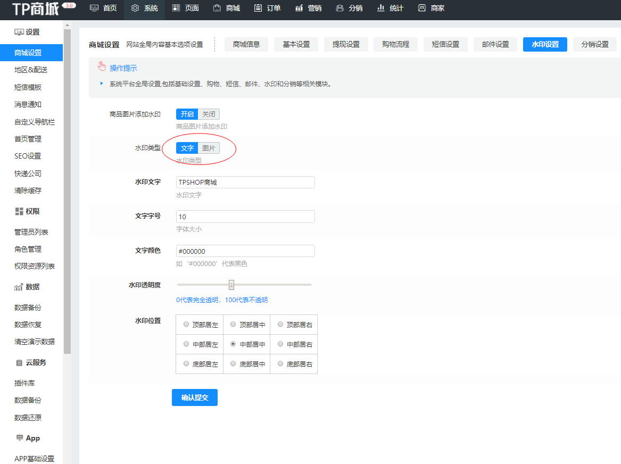This screenshot has width=621, height=464.
Task: Click the page layout icon in top bar
Action: coord(176,8)
